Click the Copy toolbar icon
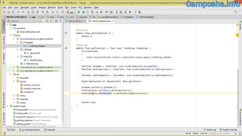 [x=33, y=12]
